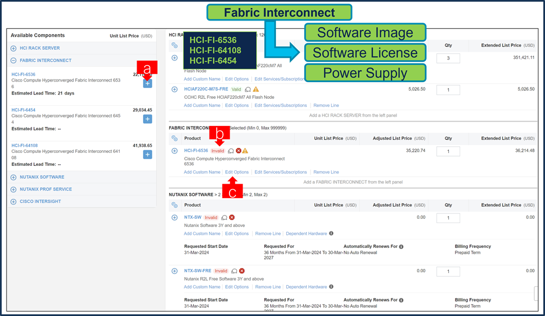Open the comment icon next to NTX-SW

(x=224, y=218)
